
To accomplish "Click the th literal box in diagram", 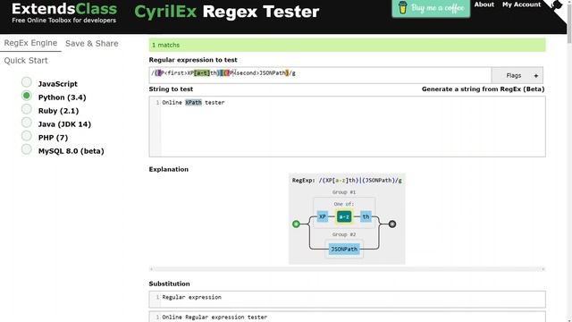I will tap(366, 216).
